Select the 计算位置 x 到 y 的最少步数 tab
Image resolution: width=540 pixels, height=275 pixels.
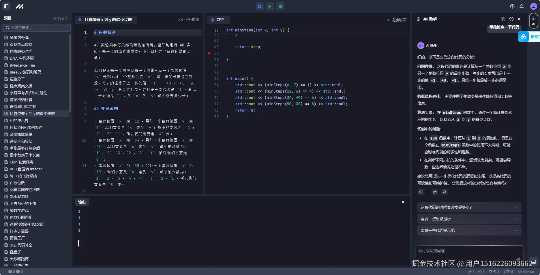click(x=105, y=20)
